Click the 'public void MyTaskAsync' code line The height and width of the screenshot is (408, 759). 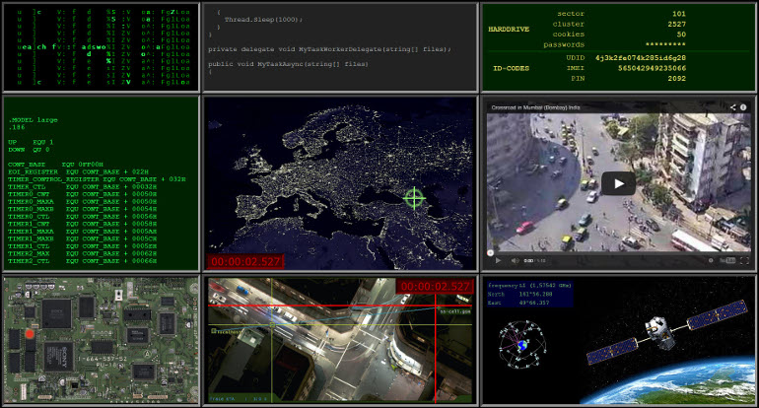tap(288, 63)
